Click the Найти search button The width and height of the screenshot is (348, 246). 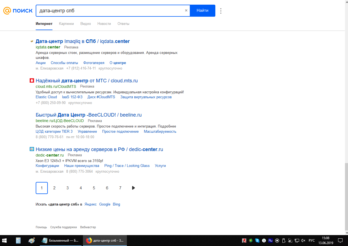point(202,11)
